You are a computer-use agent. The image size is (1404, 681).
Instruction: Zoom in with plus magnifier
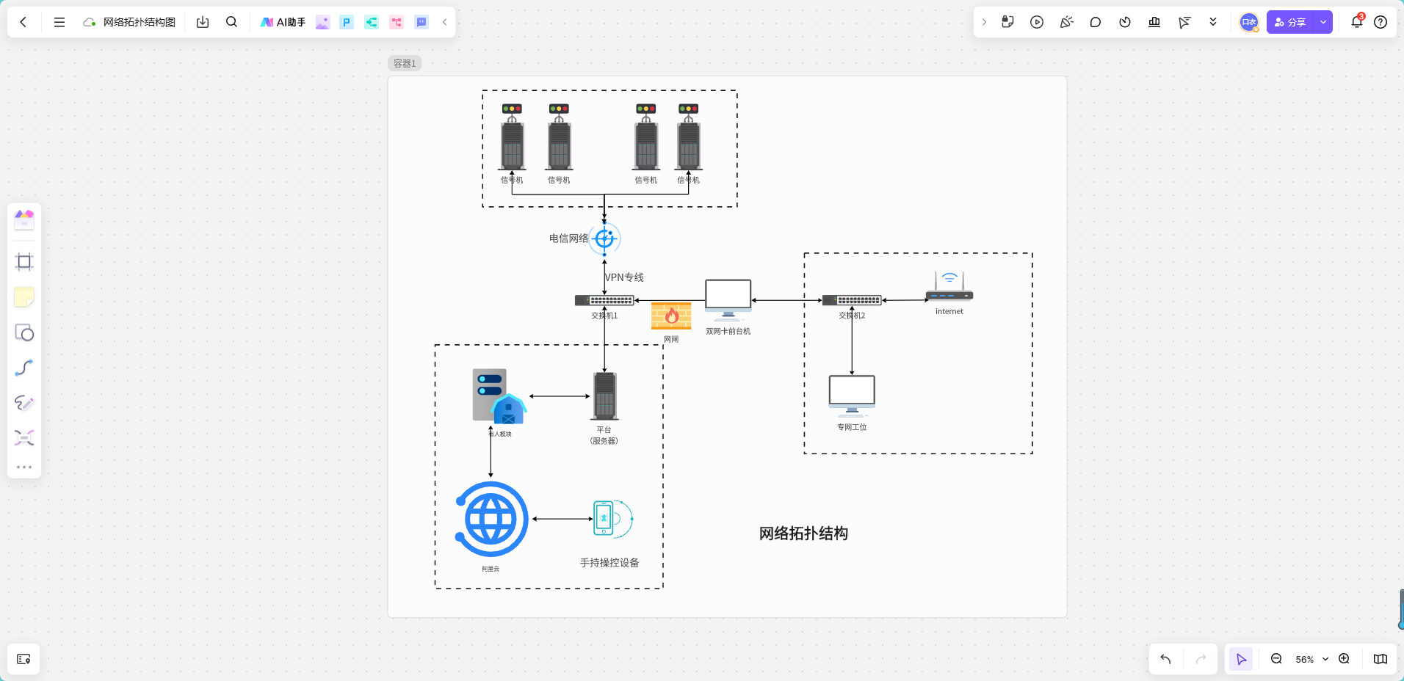[1344, 659]
